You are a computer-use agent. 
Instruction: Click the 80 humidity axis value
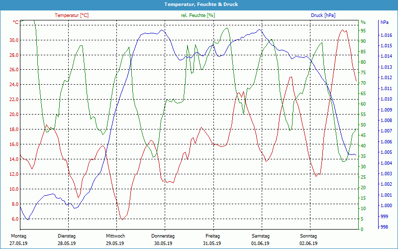point(363,62)
